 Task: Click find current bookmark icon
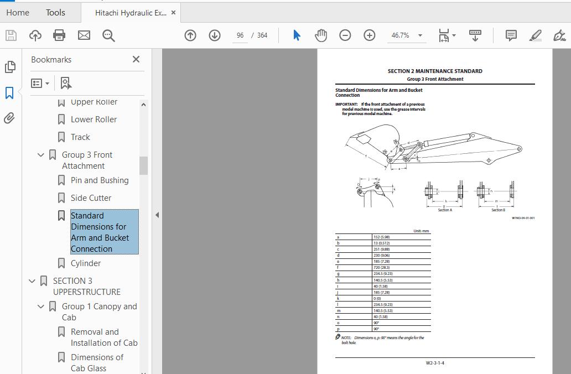click(x=65, y=84)
